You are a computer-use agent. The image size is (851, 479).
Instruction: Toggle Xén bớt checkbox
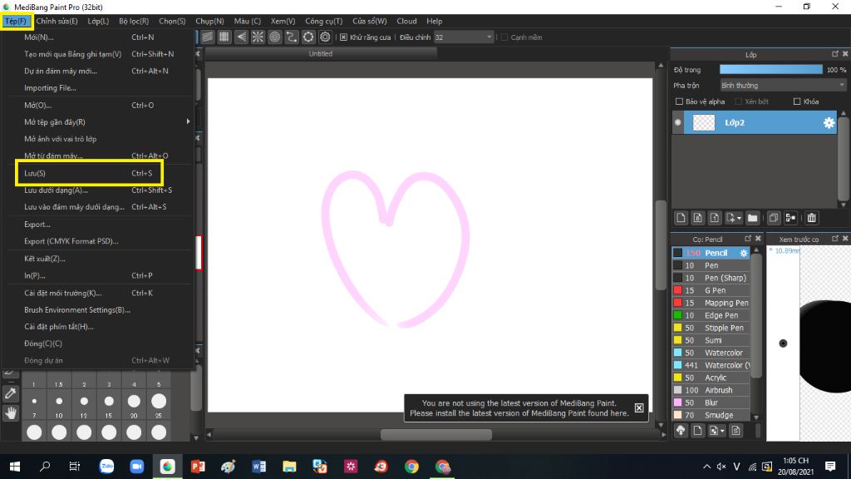point(738,101)
